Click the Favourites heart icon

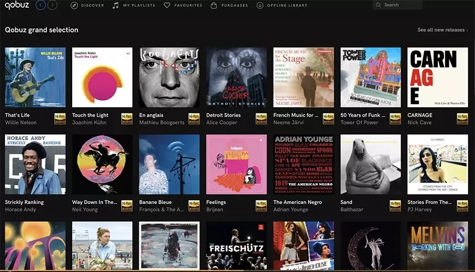(x=167, y=5)
